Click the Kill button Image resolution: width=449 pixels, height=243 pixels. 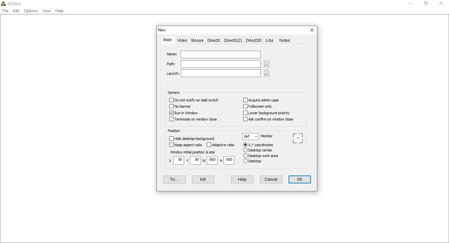(203, 179)
